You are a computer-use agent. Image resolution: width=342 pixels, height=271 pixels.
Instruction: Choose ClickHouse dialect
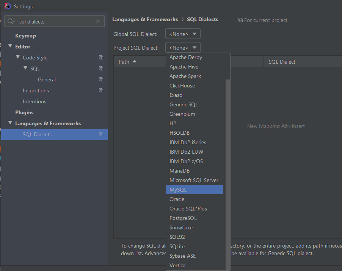195,86
